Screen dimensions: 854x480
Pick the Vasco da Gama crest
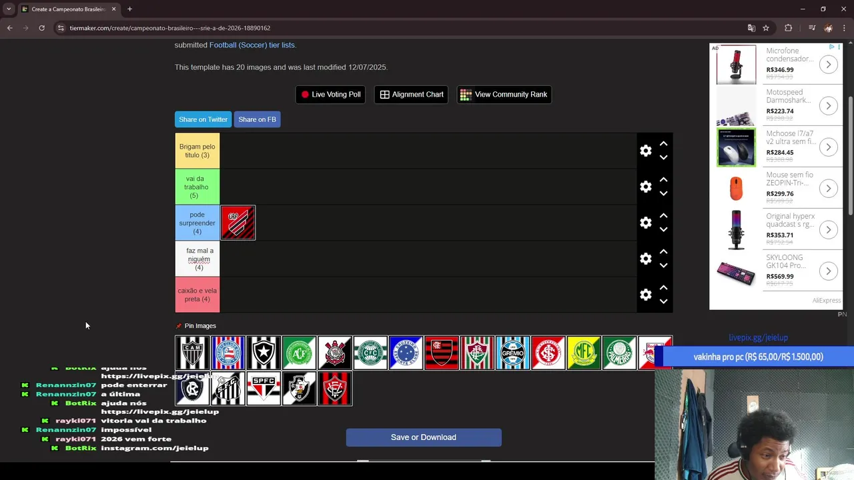(299, 389)
